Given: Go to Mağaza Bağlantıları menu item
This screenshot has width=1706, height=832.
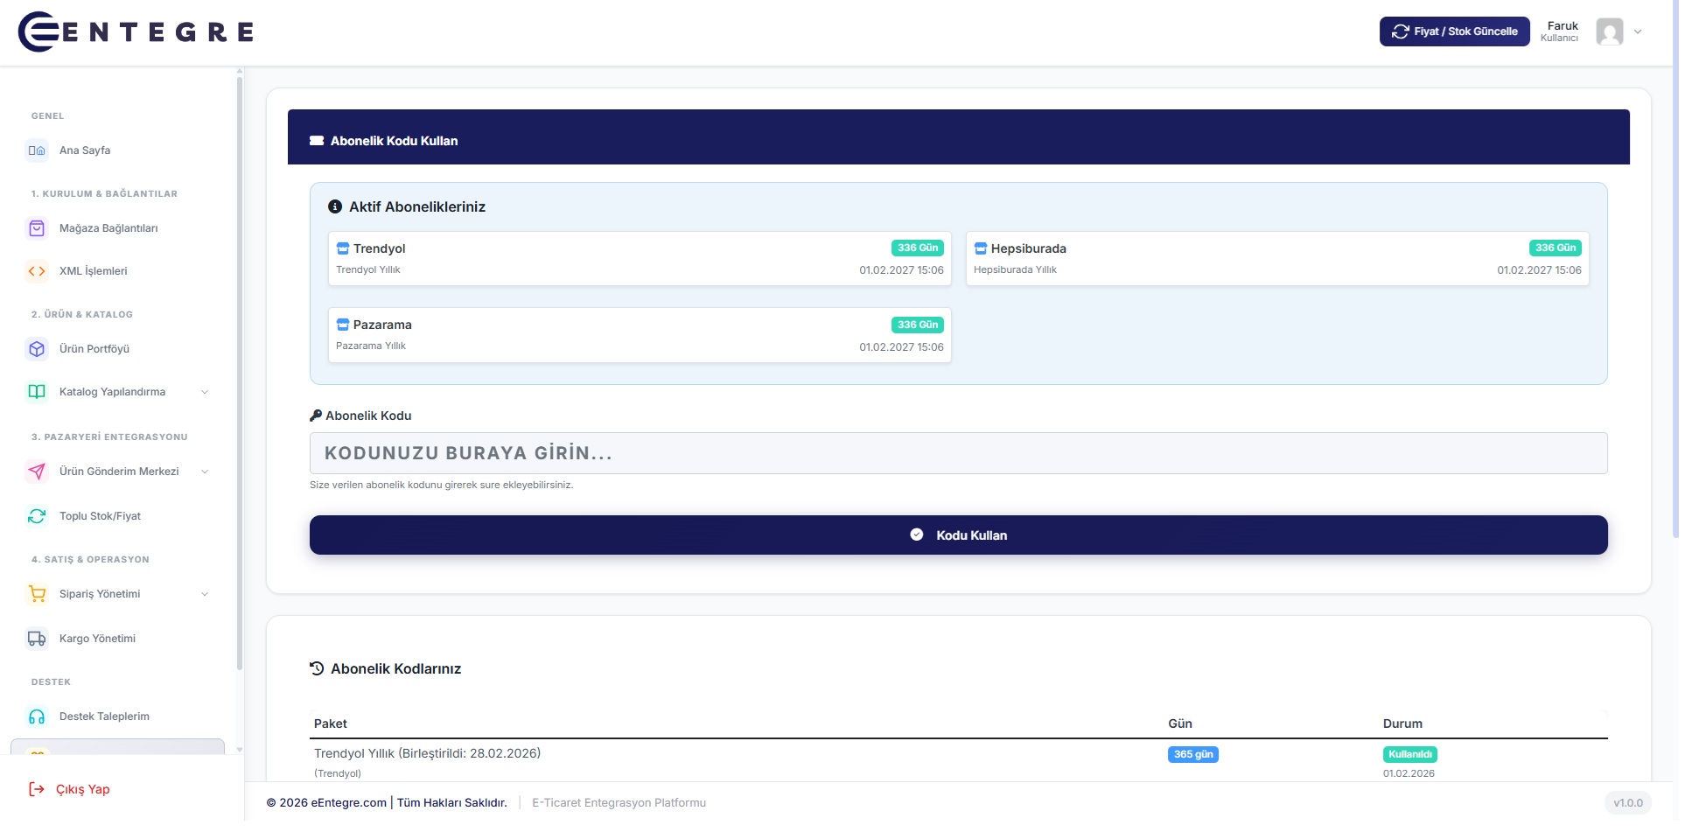Looking at the screenshot, I should click(108, 228).
